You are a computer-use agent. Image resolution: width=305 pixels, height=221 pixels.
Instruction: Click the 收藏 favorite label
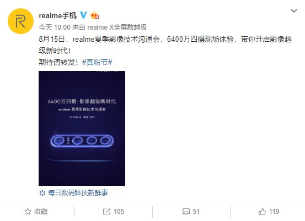click(x=41, y=212)
